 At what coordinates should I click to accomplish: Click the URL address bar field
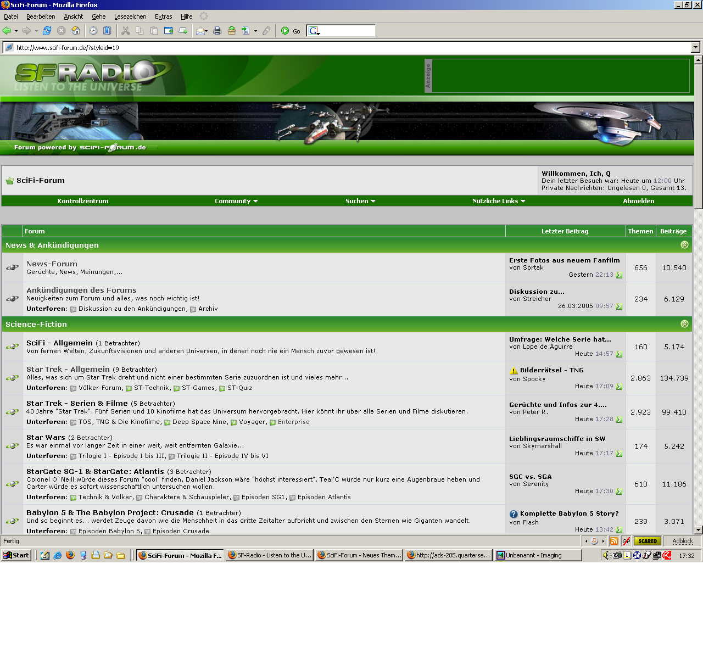tap(351, 48)
